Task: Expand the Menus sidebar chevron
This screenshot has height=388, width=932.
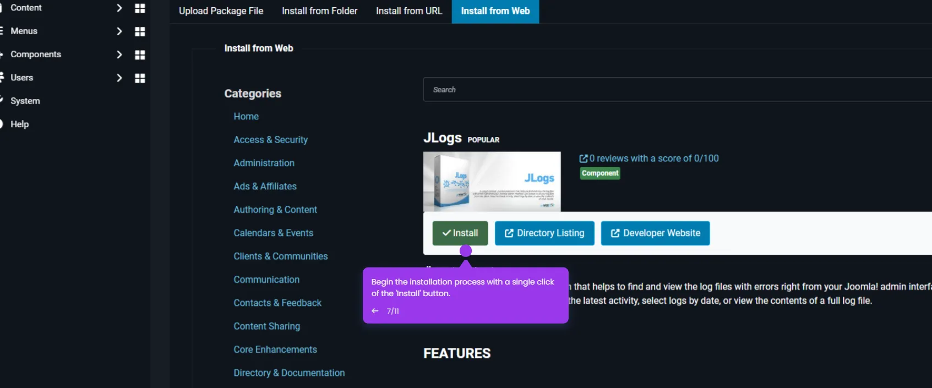Action: pos(119,31)
